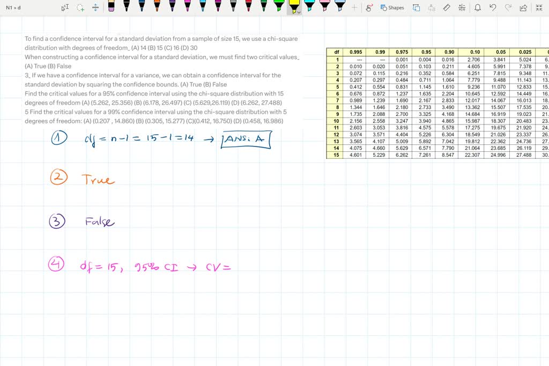Select the text cursor selection tool
The image size is (549, 366).
tap(65, 7)
